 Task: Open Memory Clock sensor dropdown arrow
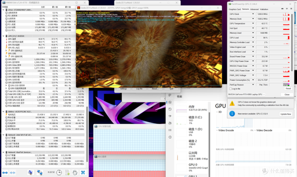click(253, 19)
